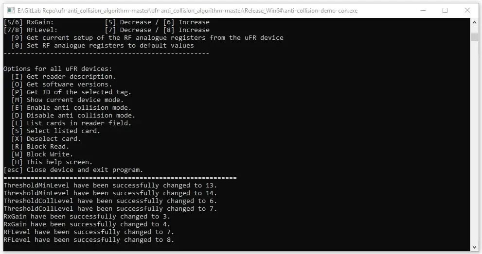Click the '[W] Block Write' line

(x=42, y=154)
